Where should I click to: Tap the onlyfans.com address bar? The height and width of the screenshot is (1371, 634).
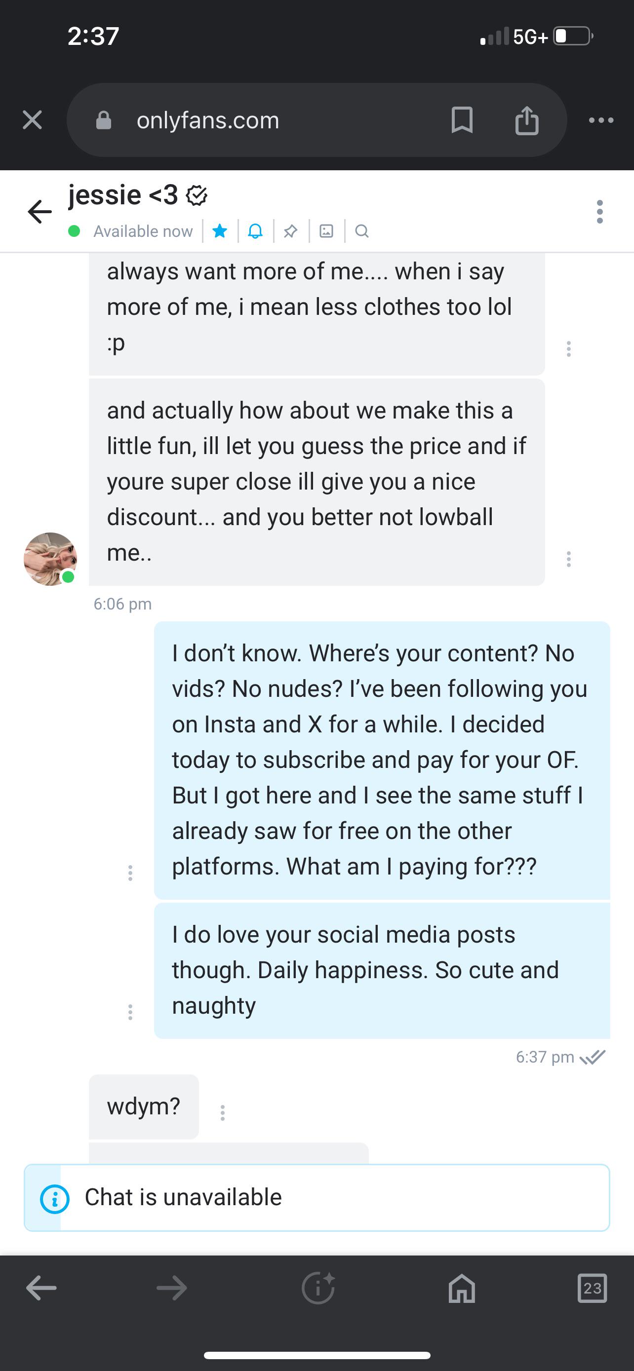point(266,120)
